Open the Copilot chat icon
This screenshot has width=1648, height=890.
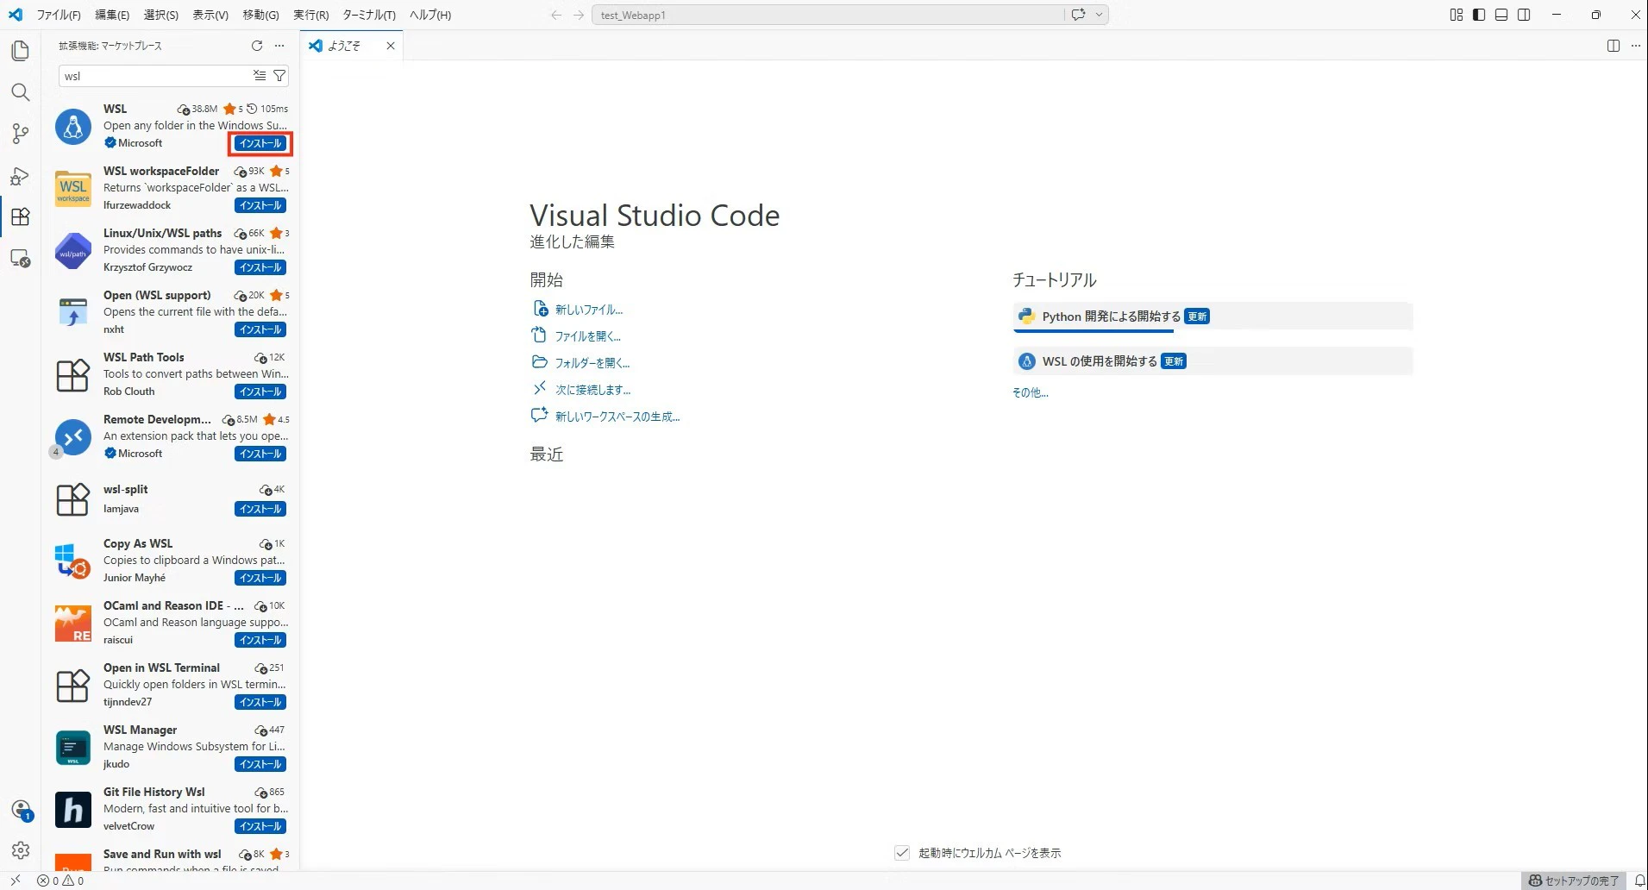1078,15
